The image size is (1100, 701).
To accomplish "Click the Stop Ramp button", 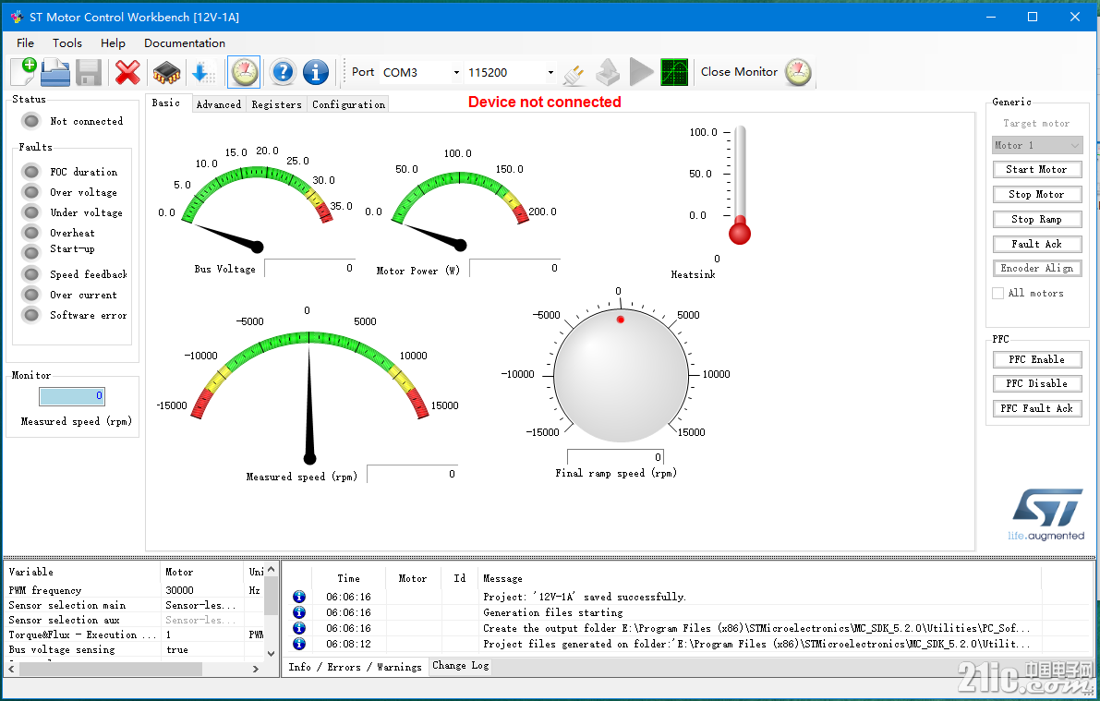I will pyautogui.click(x=1037, y=219).
